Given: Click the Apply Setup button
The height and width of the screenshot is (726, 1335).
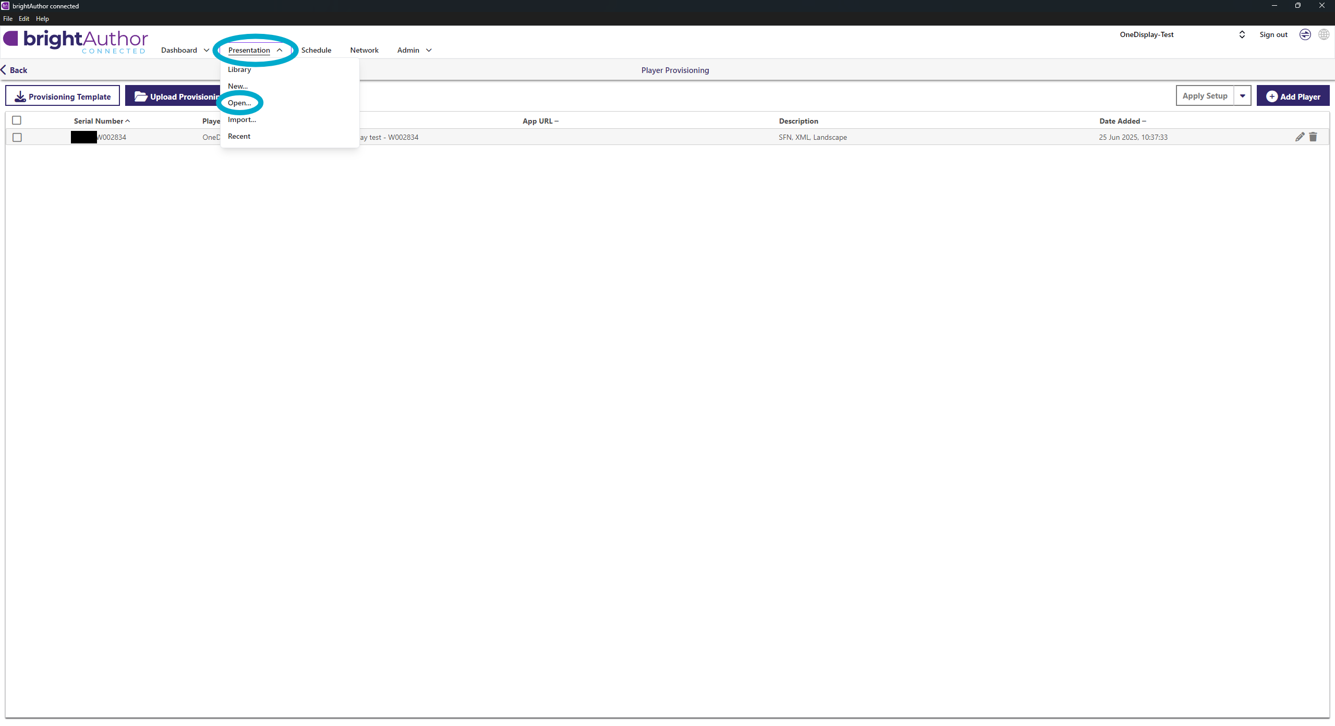Looking at the screenshot, I should (x=1205, y=96).
